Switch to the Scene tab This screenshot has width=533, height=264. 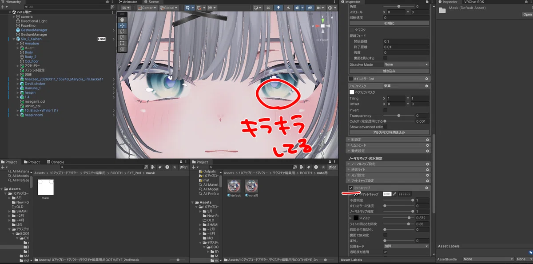pos(151,2)
